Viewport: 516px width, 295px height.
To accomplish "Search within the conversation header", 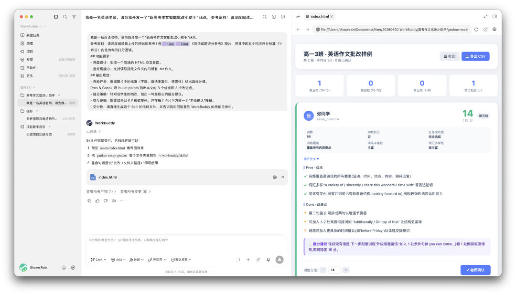I will click(265, 17).
